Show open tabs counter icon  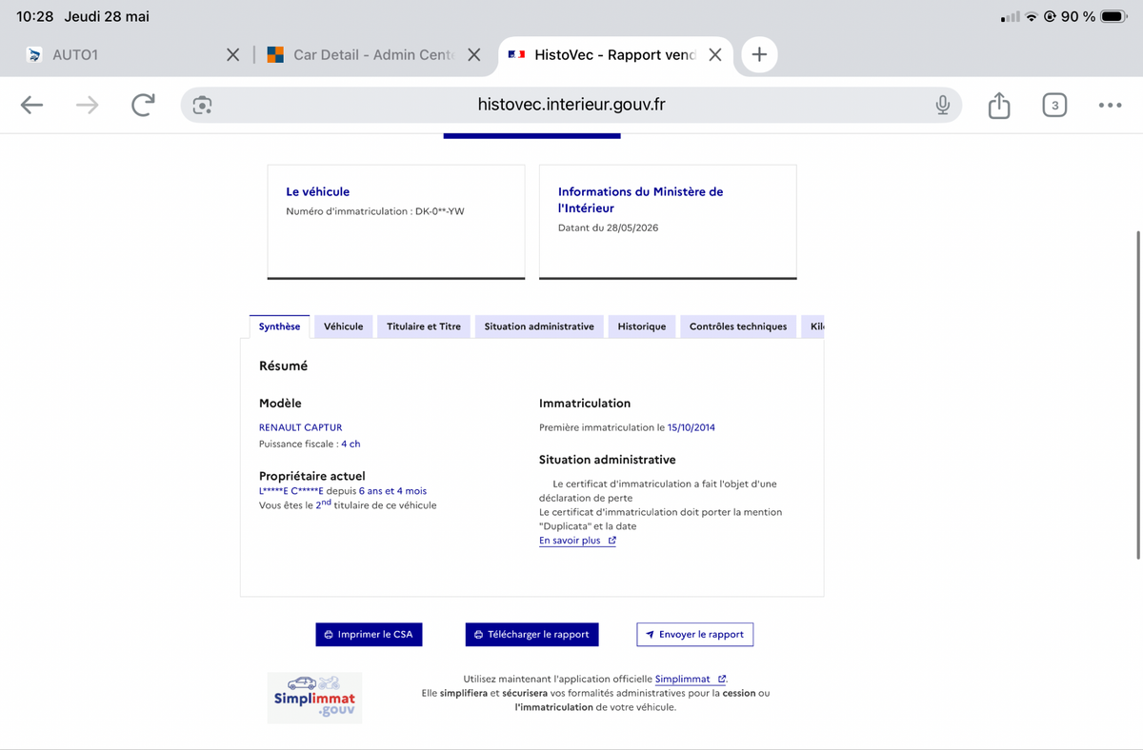coord(1053,105)
